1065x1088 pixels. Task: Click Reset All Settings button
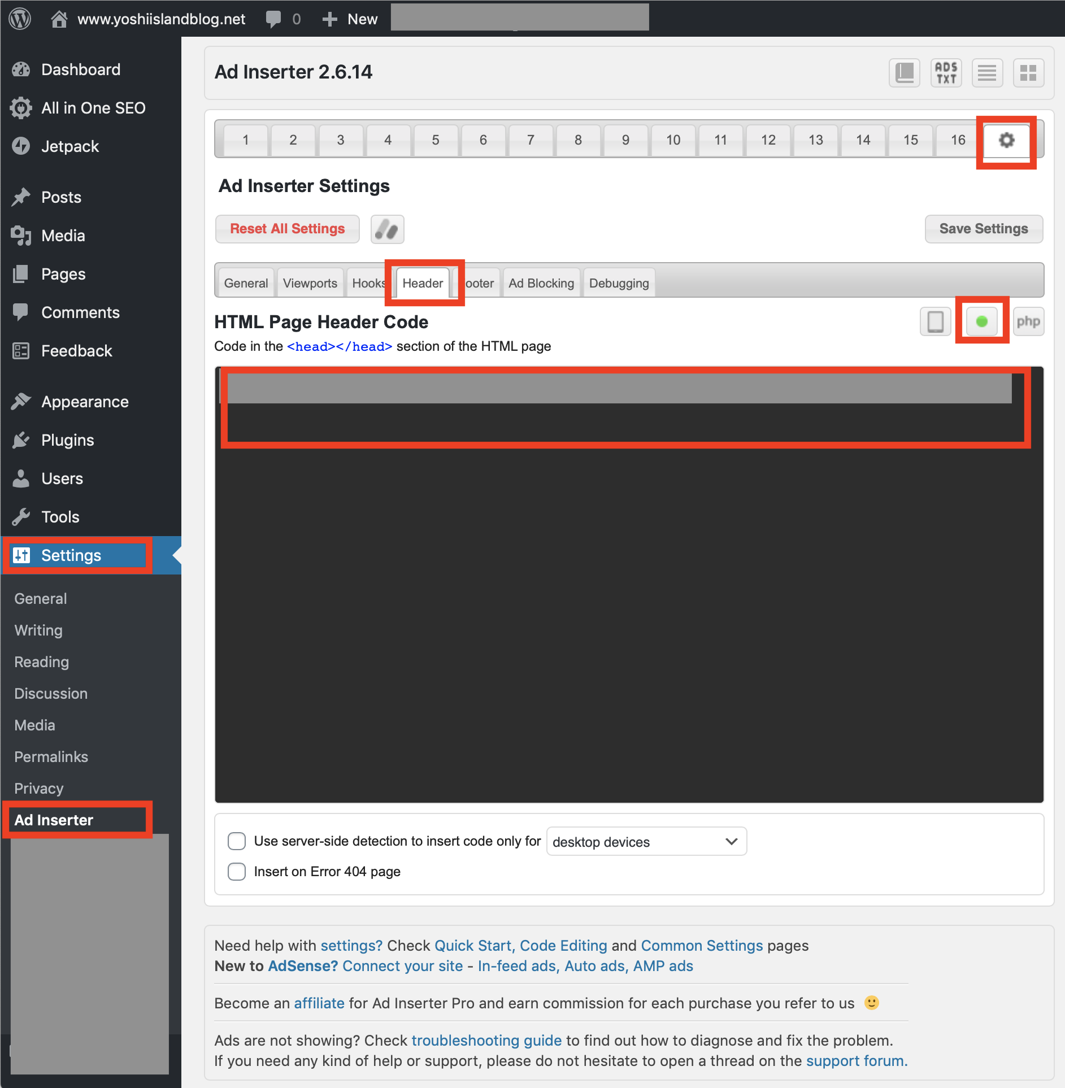pyautogui.click(x=288, y=229)
